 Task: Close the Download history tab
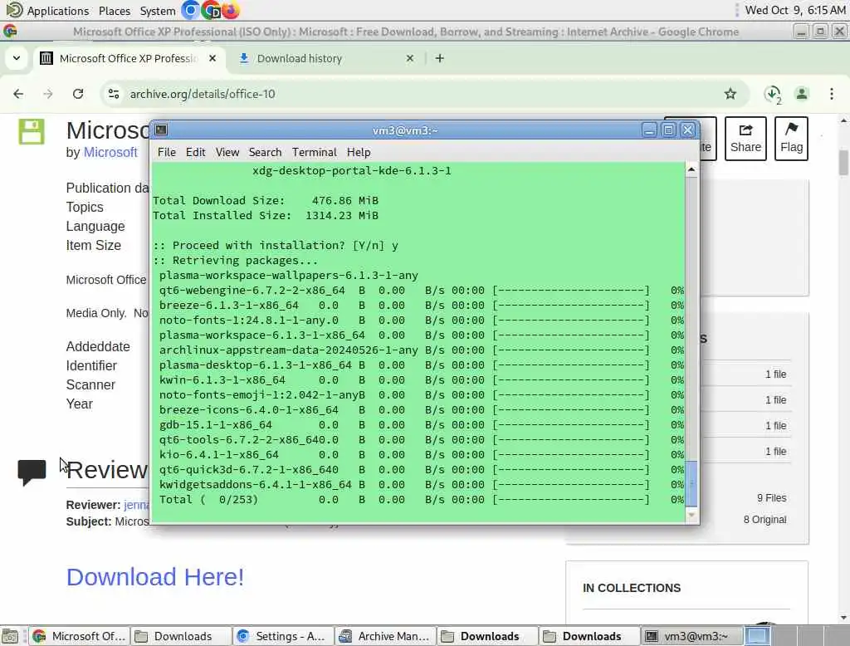tap(410, 58)
